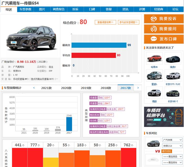This screenshot has height=167, width=184.
Task: Switch to the 图片 tab
Action: click(x=42, y=9)
